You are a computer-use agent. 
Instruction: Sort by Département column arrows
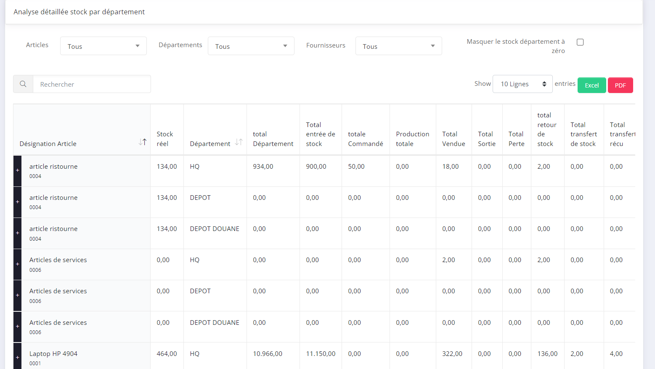click(x=239, y=142)
